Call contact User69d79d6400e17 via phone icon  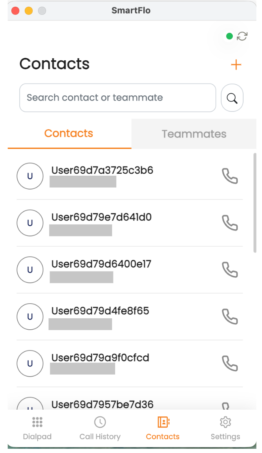pyautogui.click(x=230, y=269)
